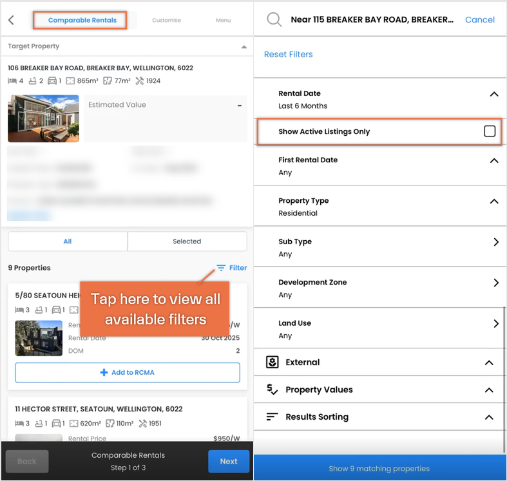Click the bath icon on 5/80 Seatoun card
Viewport: 507px width, 481px height.
39,310
